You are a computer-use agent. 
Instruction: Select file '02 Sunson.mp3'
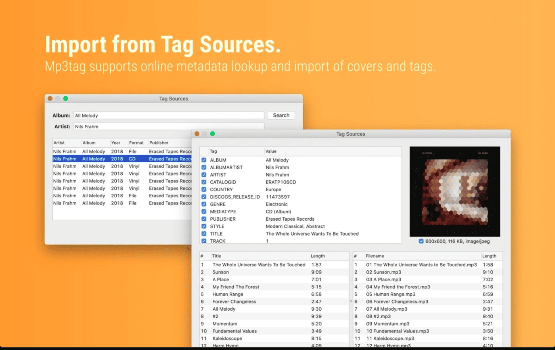pyautogui.click(x=384, y=272)
